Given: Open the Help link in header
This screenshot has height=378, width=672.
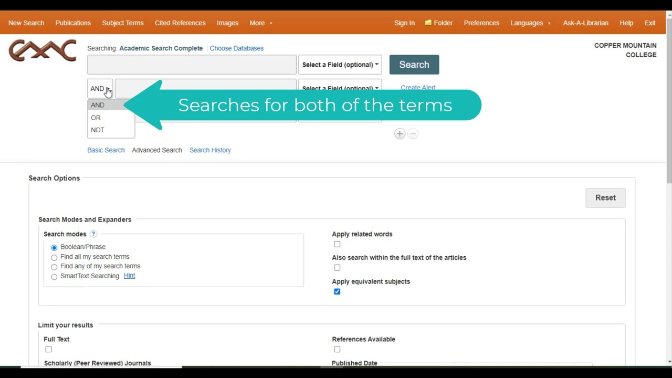Looking at the screenshot, I should point(626,23).
